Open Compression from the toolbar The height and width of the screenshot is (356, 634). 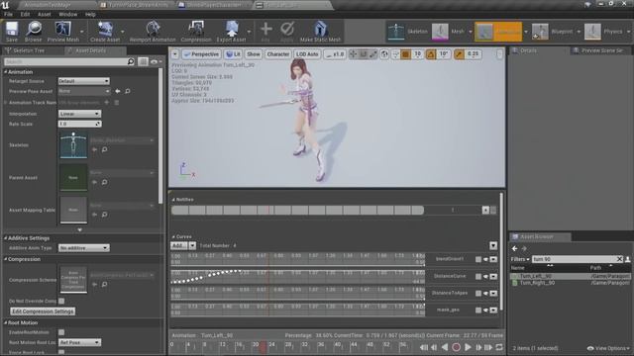(x=196, y=32)
